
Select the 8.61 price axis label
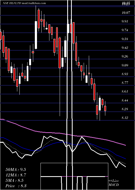(x=125, y=91)
